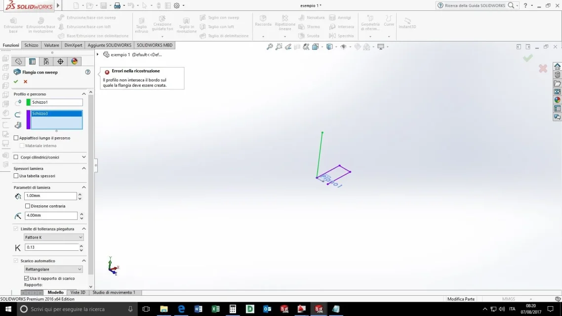
Task: Toggle Limite di tolleranza piegatura checkbox
Action: (x=16, y=229)
